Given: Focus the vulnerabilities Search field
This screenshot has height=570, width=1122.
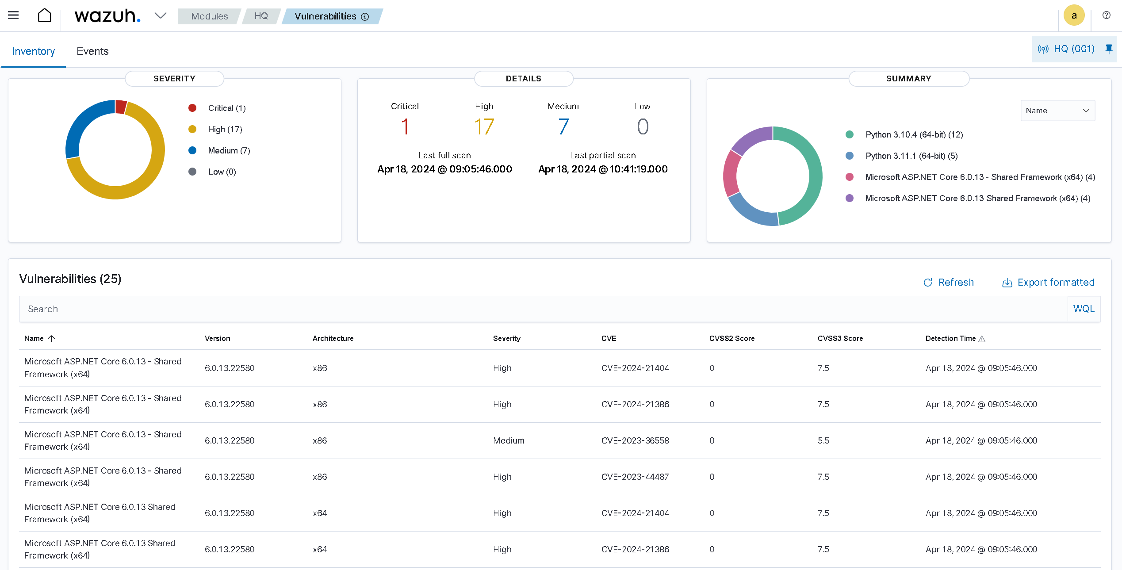Looking at the screenshot, I should click(544, 309).
